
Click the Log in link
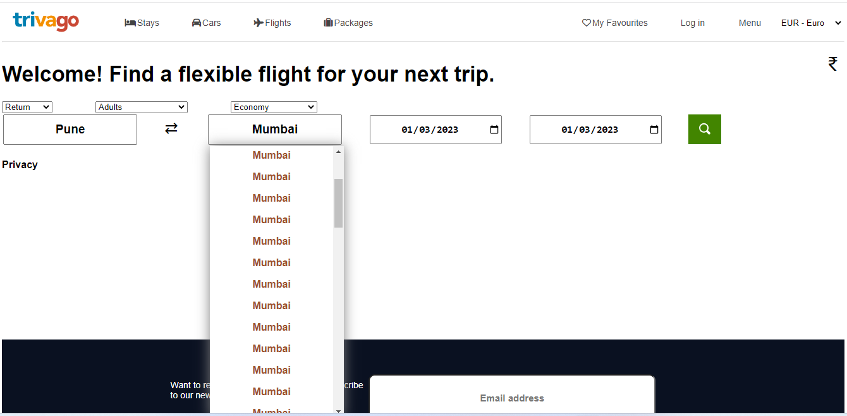(x=692, y=23)
